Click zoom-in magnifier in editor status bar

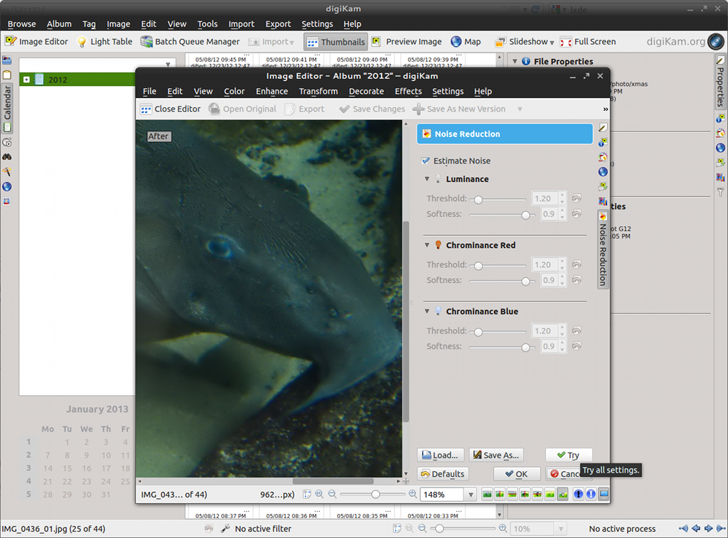412,495
